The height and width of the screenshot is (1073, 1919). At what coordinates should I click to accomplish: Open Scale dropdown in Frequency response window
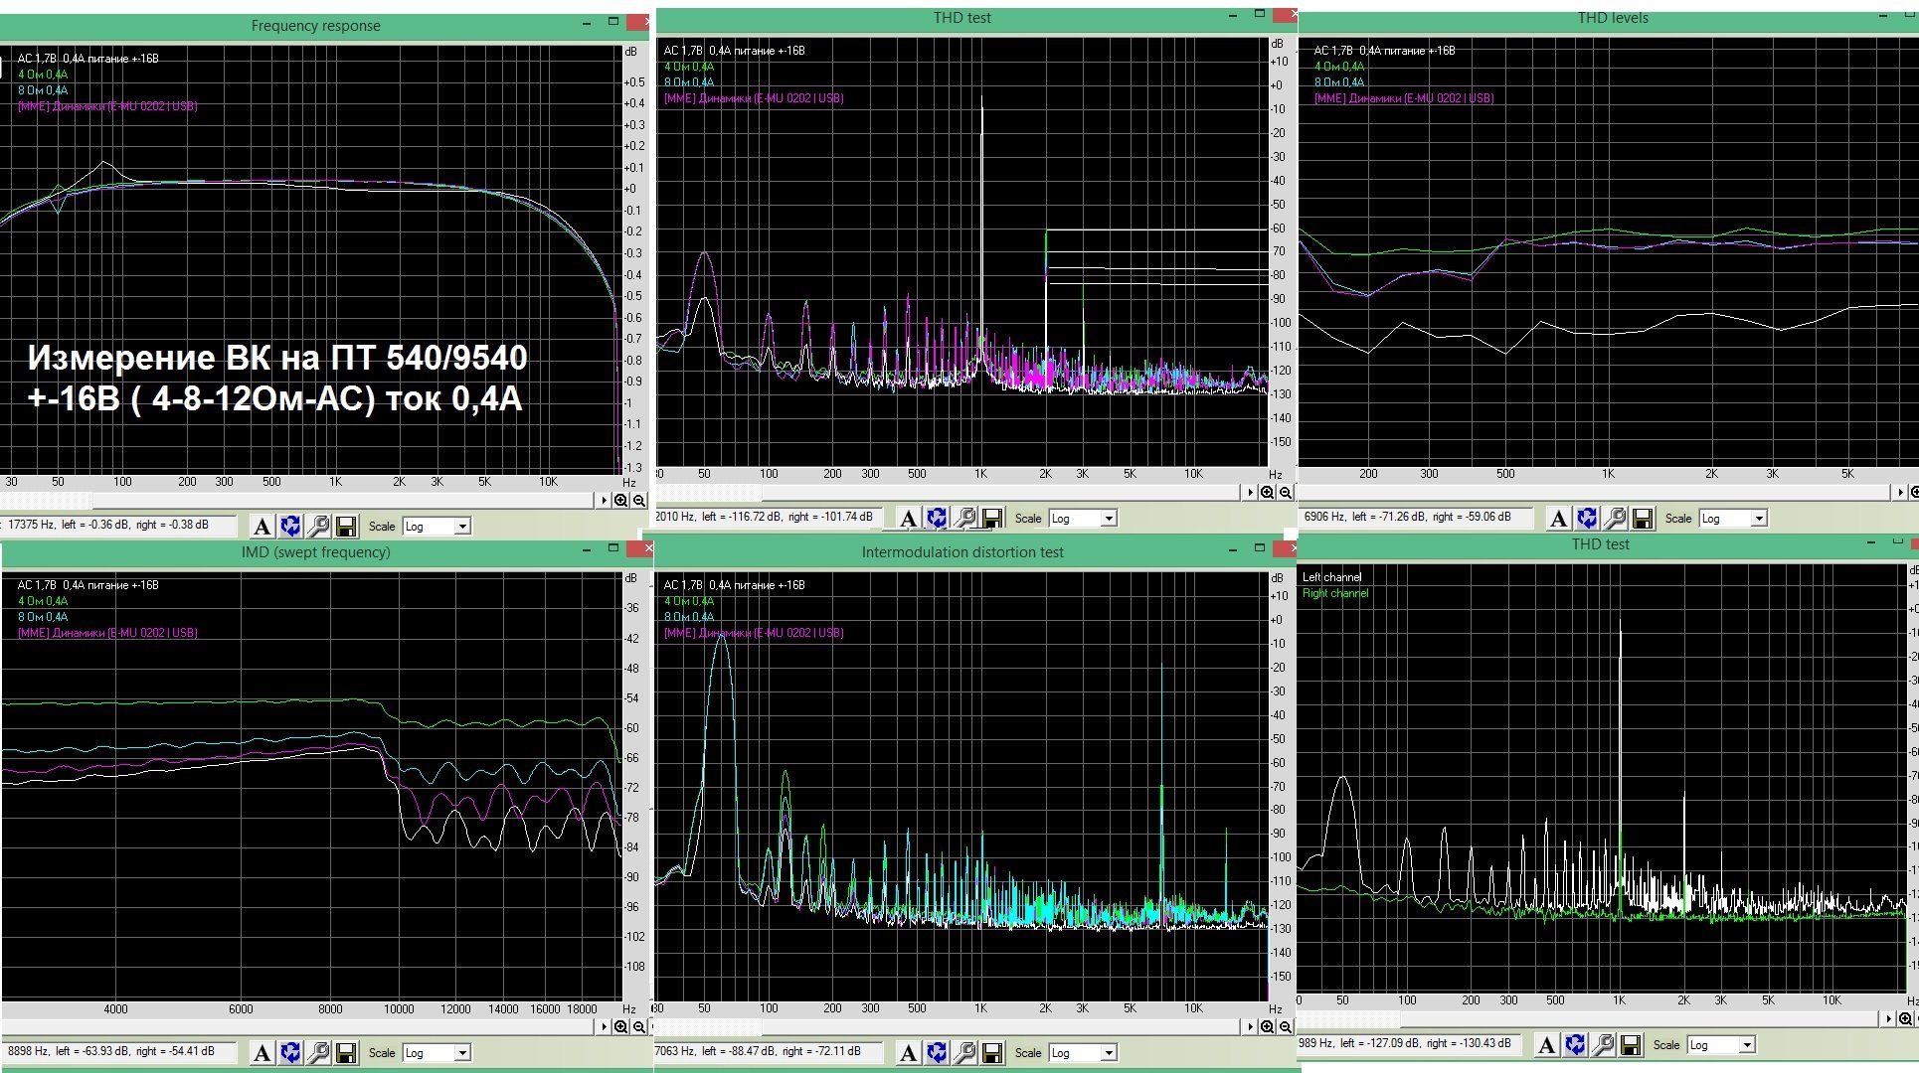pyautogui.click(x=436, y=527)
